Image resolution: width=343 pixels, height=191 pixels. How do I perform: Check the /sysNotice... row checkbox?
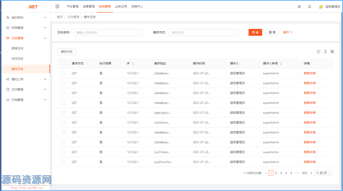(x=64, y=123)
